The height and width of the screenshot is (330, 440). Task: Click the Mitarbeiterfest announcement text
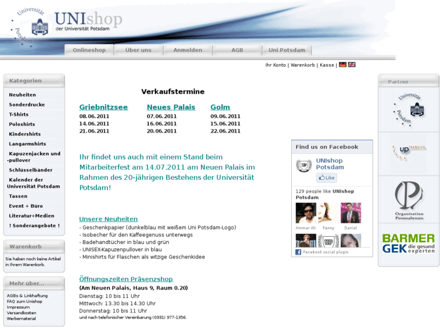point(167,172)
